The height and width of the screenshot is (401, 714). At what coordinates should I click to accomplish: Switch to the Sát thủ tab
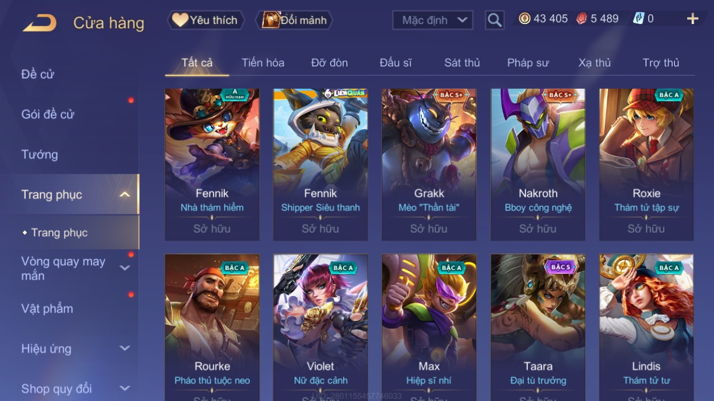[x=462, y=63]
